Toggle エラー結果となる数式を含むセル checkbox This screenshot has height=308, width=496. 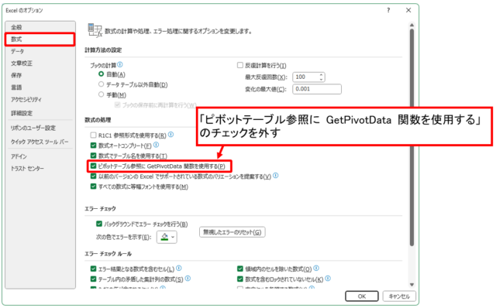(x=93, y=269)
